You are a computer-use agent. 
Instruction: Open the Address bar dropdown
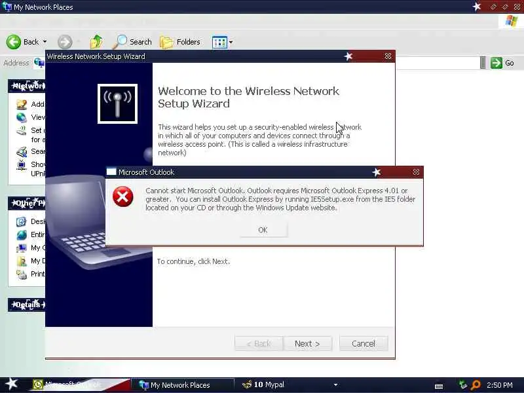[x=483, y=63]
